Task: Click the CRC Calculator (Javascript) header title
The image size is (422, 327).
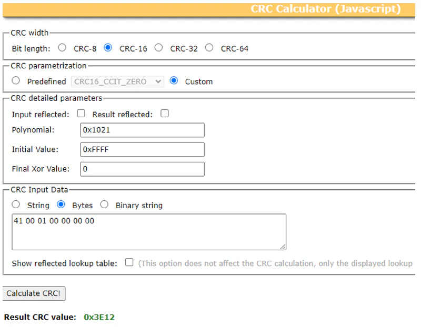Action: click(x=326, y=9)
